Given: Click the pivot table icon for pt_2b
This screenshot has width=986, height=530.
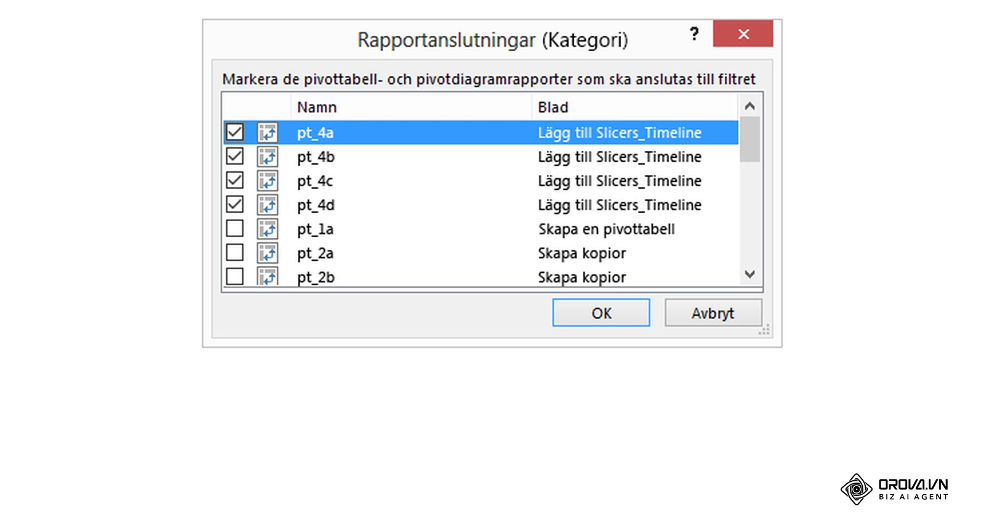Looking at the screenshot, I should pos(267,275).
